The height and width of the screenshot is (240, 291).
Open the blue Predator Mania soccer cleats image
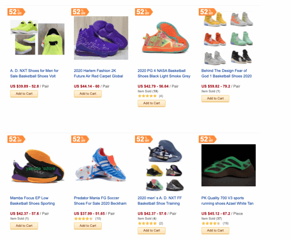click(101, 165)
